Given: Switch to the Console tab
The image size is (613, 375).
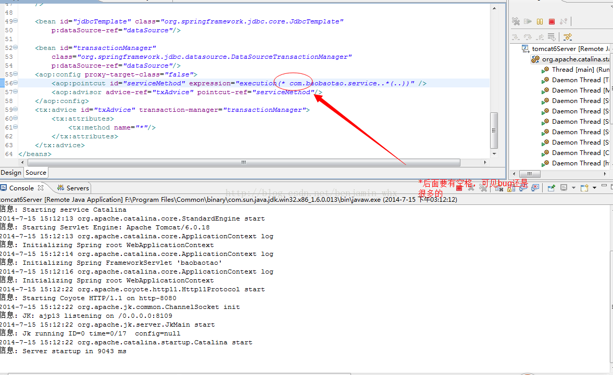Looking at the screenshot, I should pos(21,188).
